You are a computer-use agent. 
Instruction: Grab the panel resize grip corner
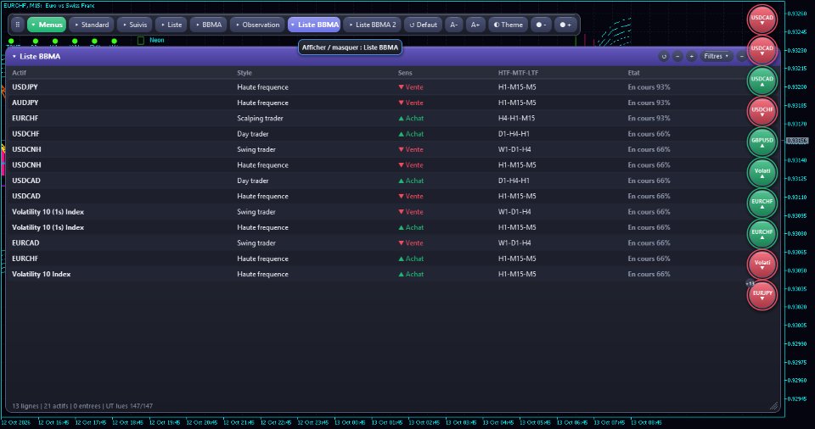coord(774,406)
